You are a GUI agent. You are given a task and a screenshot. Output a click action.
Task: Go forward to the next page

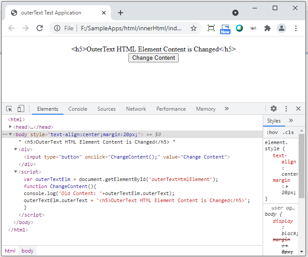click(x=26, y=28)
